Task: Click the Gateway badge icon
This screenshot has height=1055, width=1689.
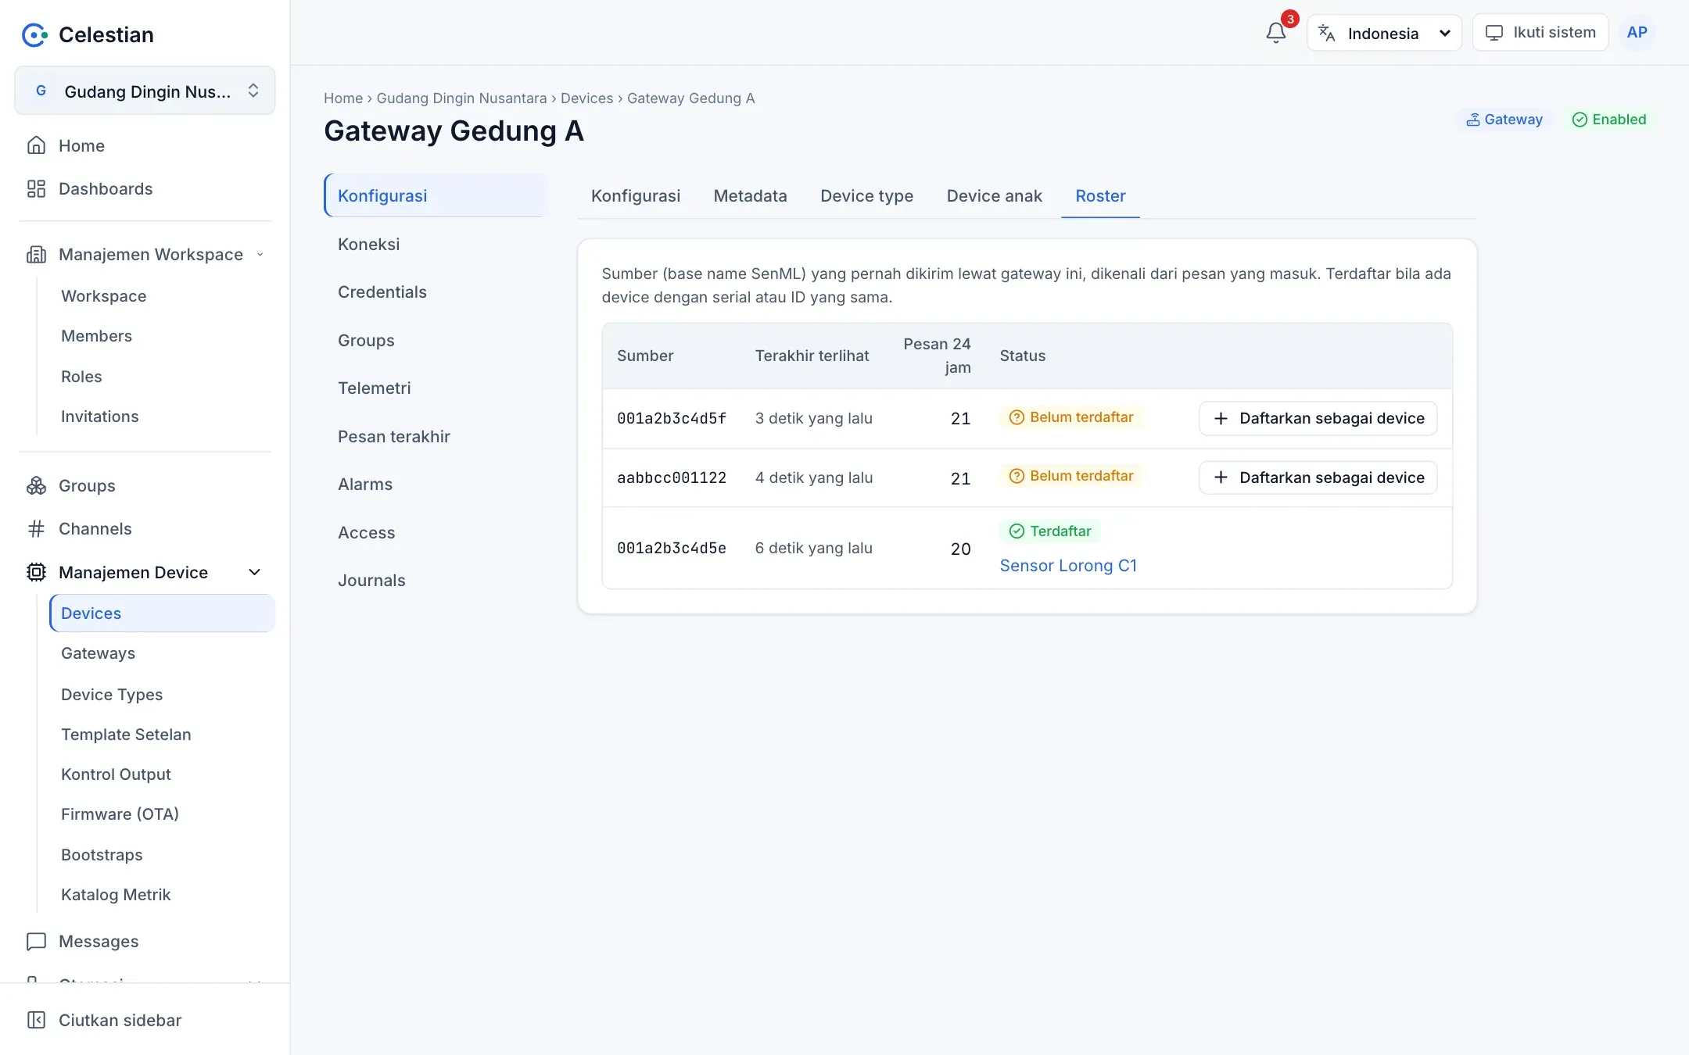Action: tap(1473, 120)
